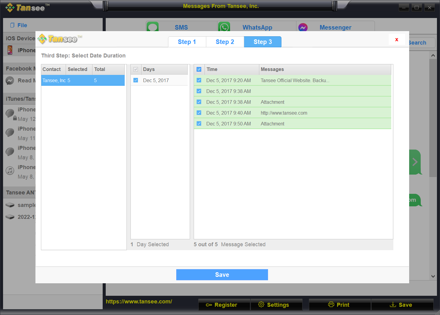Minimize the Tansee window
The width and height of the screenshot is (440, 315).
tap(404, 8)
